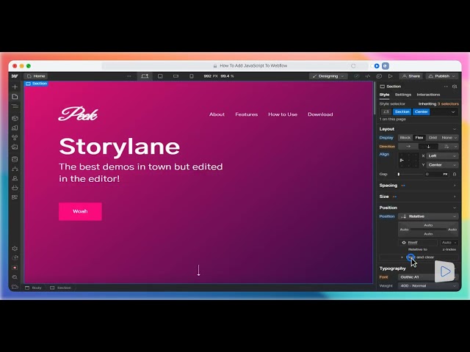Adjust the Gap slider handle
Screen dimensions: 470x352
(x=399, y=174)
